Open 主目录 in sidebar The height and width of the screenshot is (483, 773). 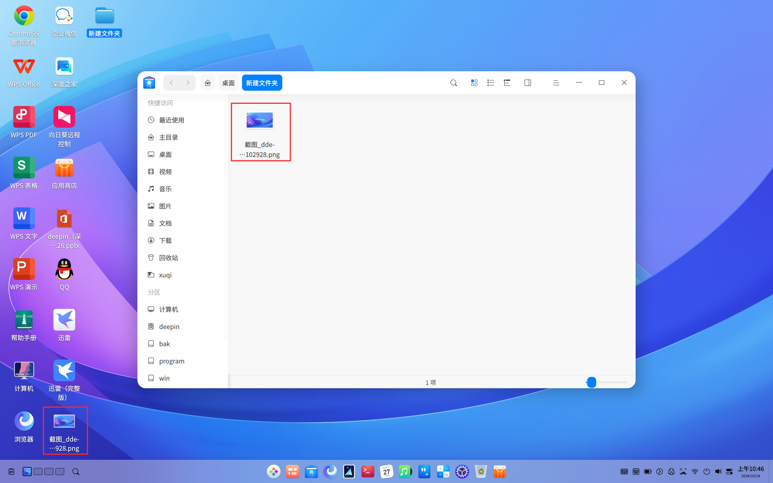(x=183, y=137)
